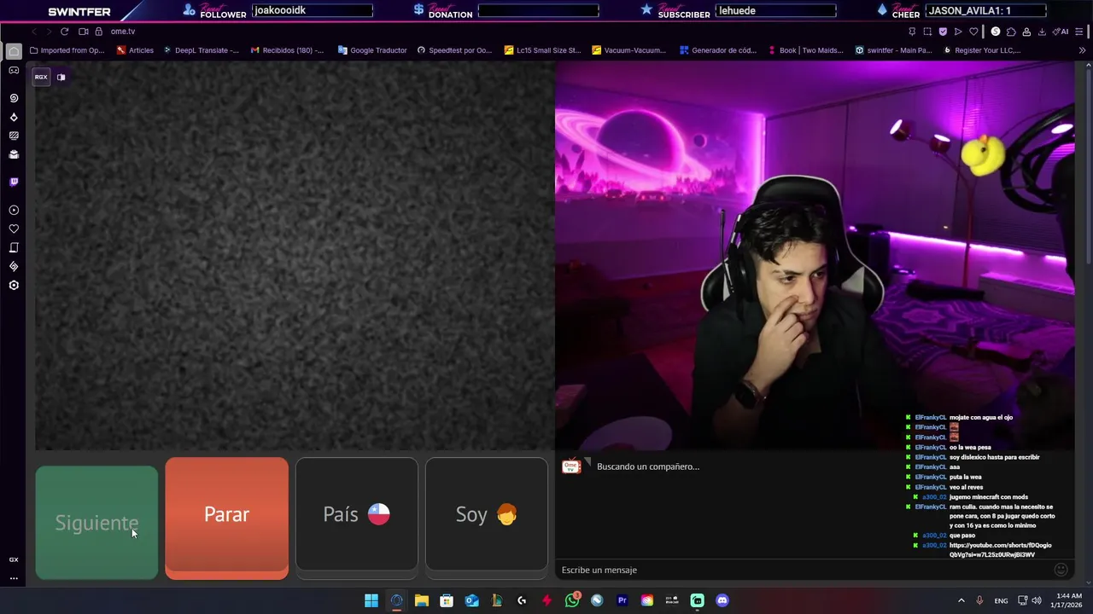The image size is (1093, 614).
Task: Open the easy setup menu icon
Action: point(1079,32)
